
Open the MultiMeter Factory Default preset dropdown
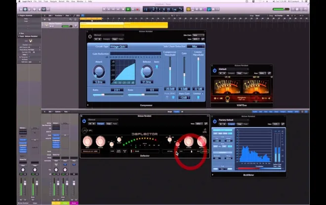[233, 120]
